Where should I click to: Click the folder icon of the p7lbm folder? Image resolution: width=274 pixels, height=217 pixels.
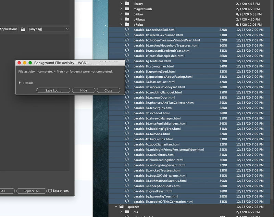coord(127,14)
